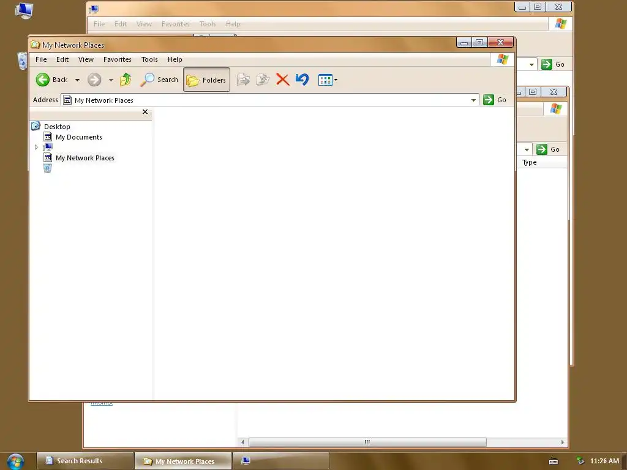Open Help menu in the back window

coord(233,24)
